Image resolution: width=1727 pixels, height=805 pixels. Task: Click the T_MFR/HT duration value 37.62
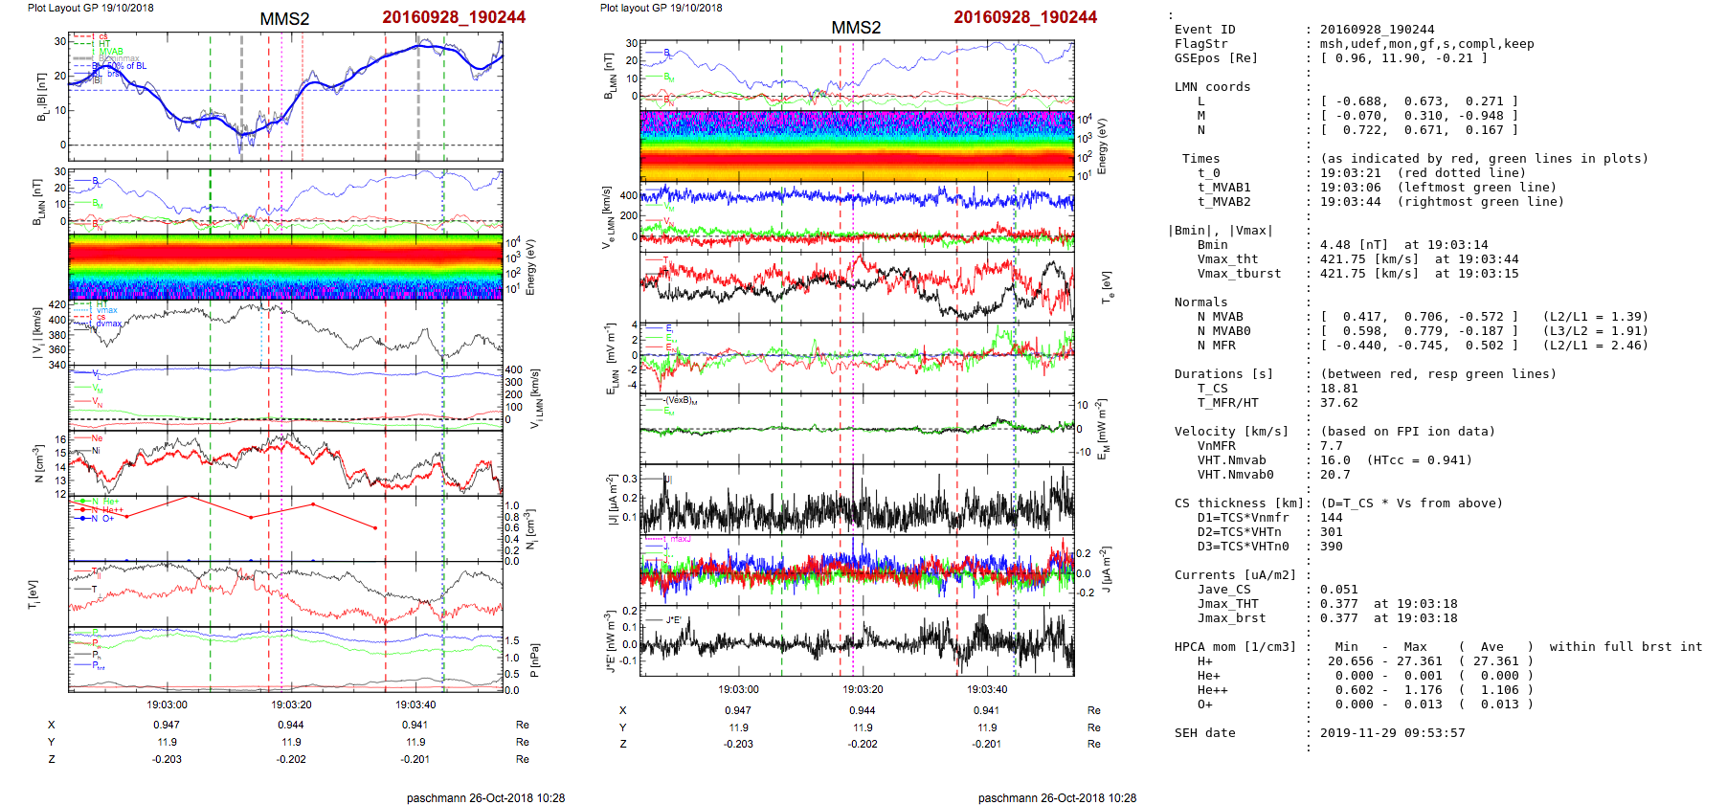(x=1338, y=403)
